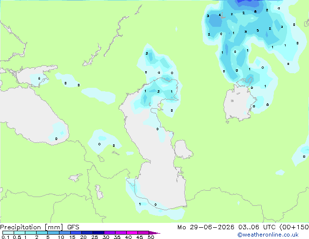The width and height of the screenshot is (309, 239).
Task: Click the over-50 arrow at the legend end
Action: 154,233
